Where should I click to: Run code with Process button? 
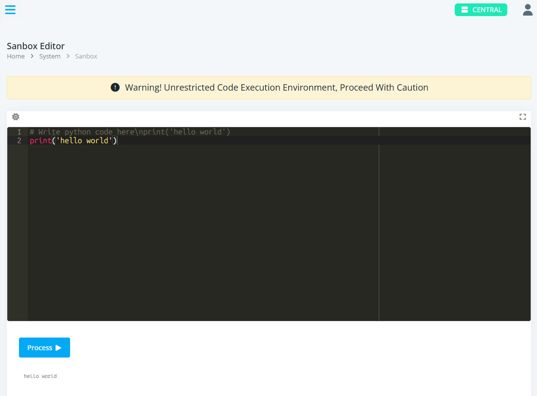point(44,347)
